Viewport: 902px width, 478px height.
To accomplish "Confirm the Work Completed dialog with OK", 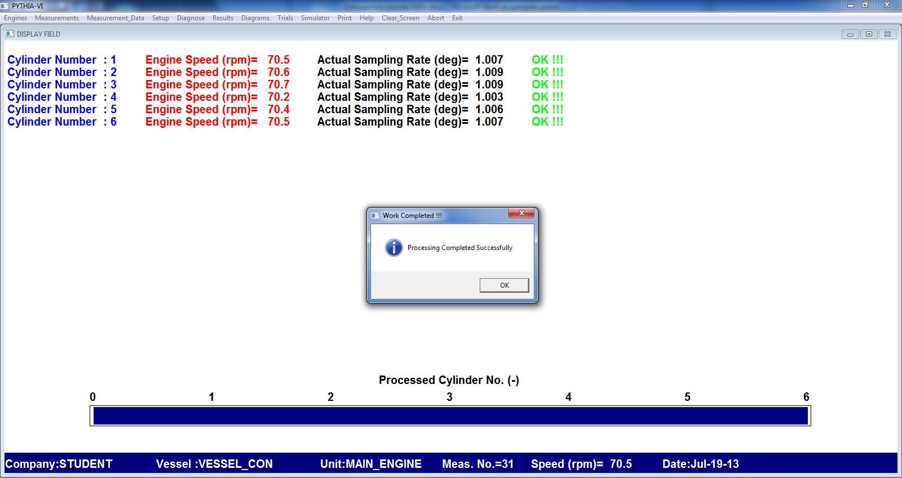I will point(505,285).
